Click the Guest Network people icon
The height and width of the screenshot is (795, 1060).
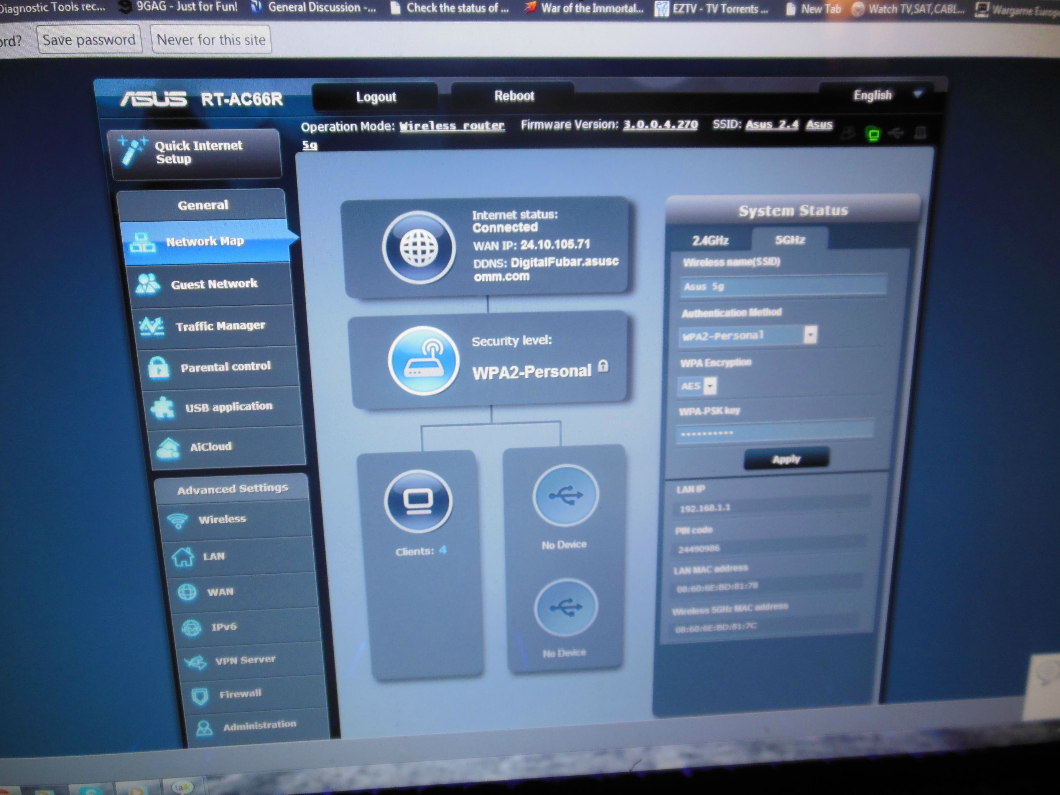coord(148,284)
